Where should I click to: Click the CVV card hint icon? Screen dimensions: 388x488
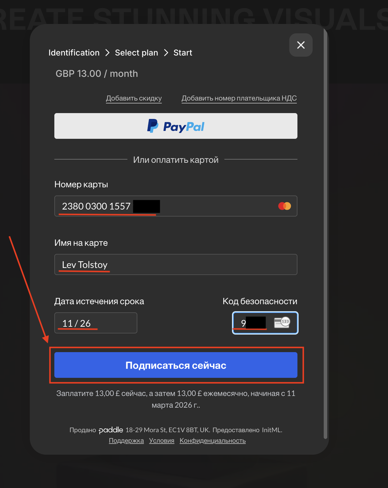click(282, 322)
